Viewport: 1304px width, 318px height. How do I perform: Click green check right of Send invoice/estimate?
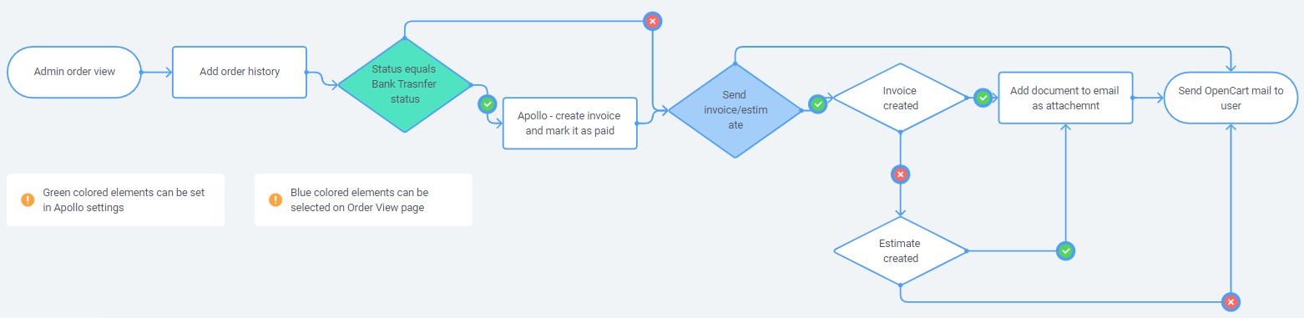[x=818, y=103]
